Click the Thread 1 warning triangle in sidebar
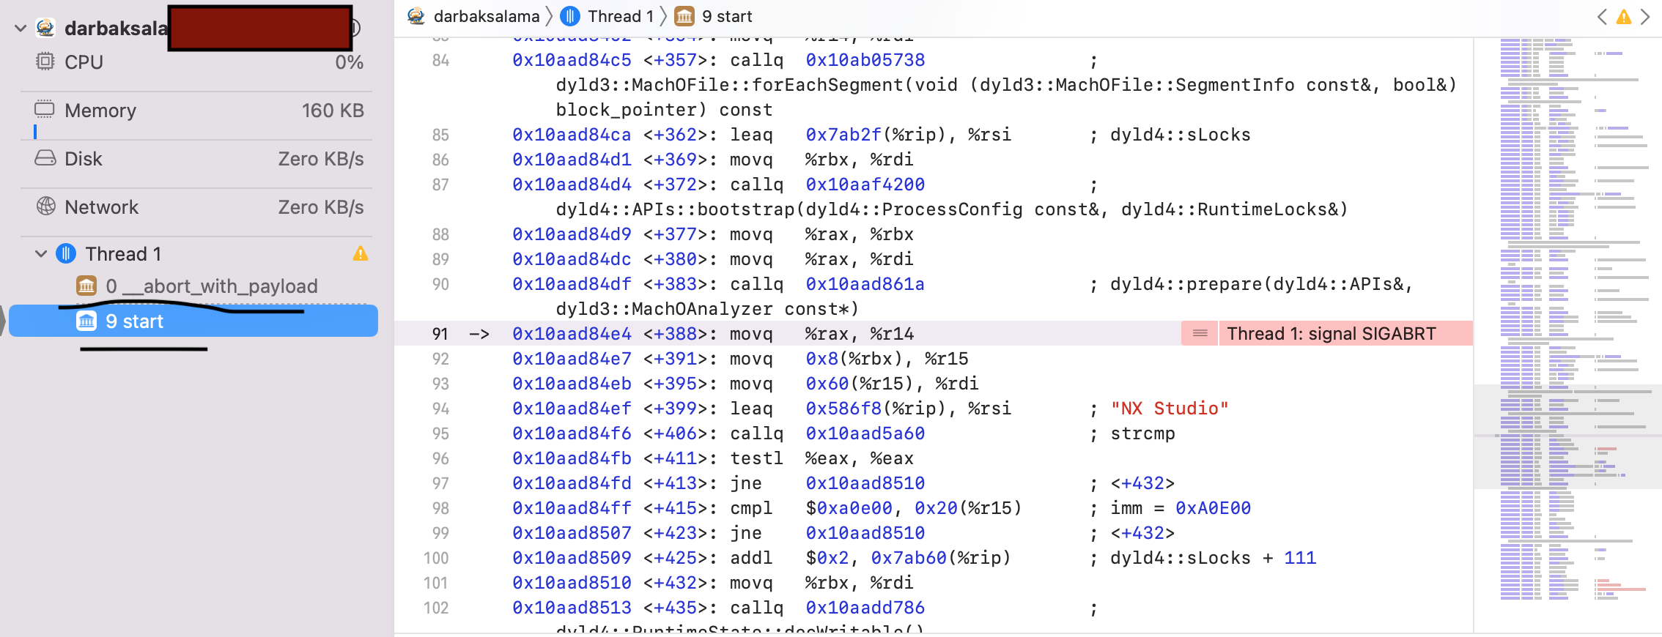Viewport: 1662px width, 637px height. tap(360, 254)
